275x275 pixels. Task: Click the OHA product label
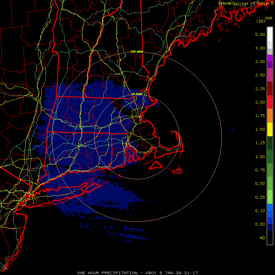[x=269, y=18]
